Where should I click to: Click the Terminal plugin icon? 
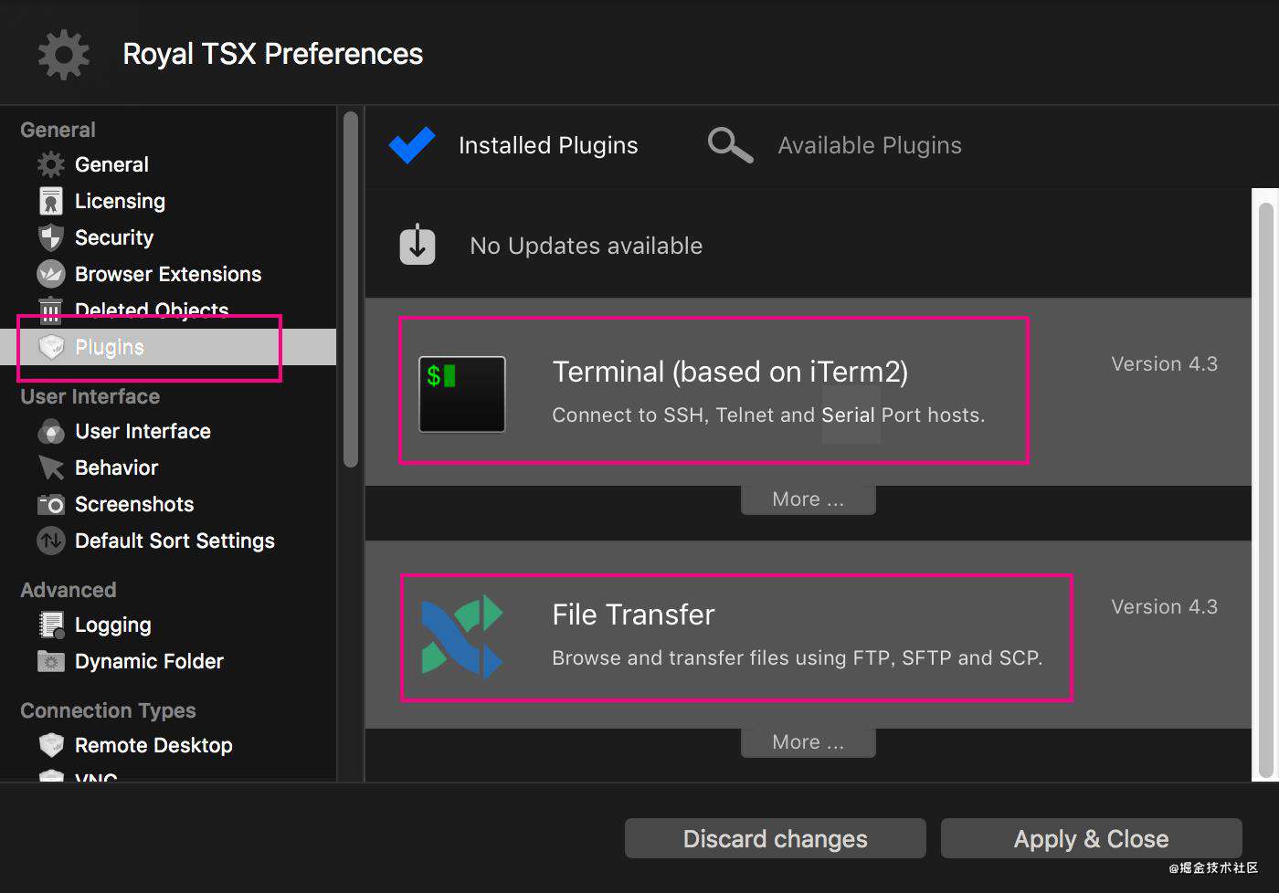pyautogui.click(x=462, y=394)
